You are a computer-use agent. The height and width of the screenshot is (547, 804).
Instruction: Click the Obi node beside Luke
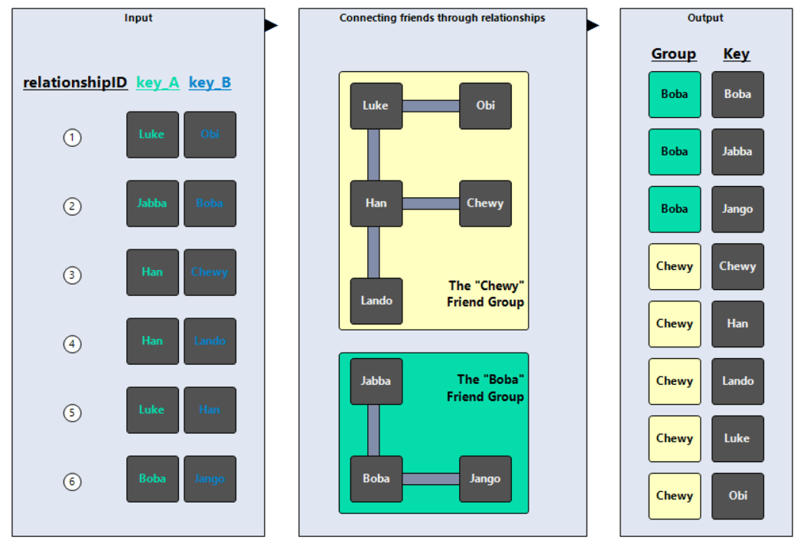point(210,135)
